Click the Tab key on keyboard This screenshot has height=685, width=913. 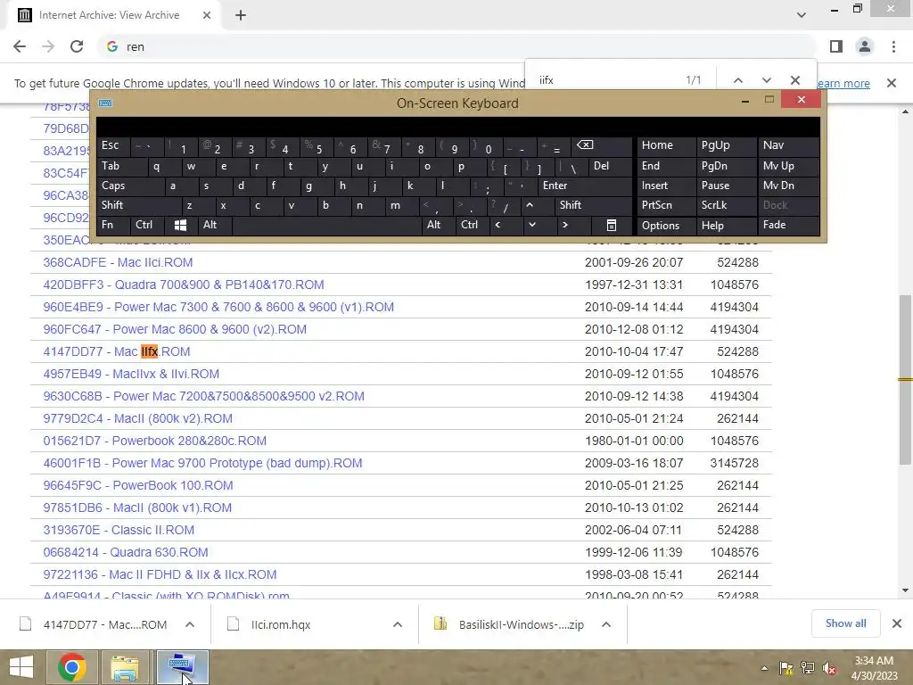121,166
